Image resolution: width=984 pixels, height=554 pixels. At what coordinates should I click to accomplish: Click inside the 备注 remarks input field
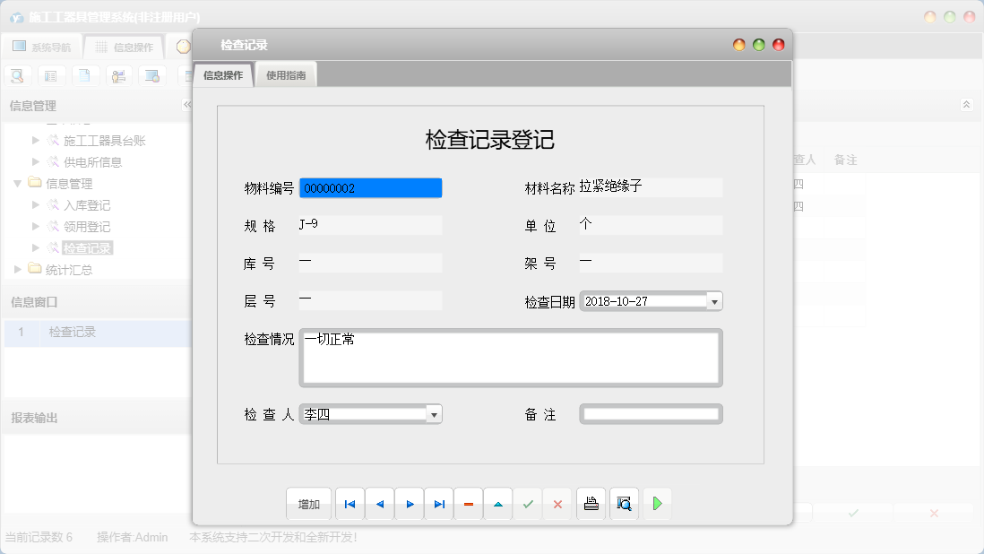click(652, 413)
